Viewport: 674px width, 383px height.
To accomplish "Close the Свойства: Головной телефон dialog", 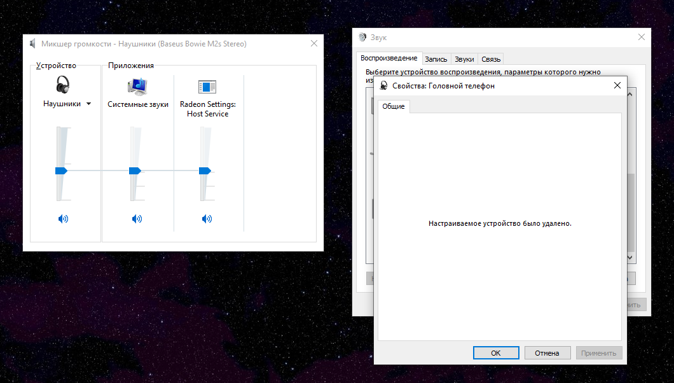I will 617,85.
